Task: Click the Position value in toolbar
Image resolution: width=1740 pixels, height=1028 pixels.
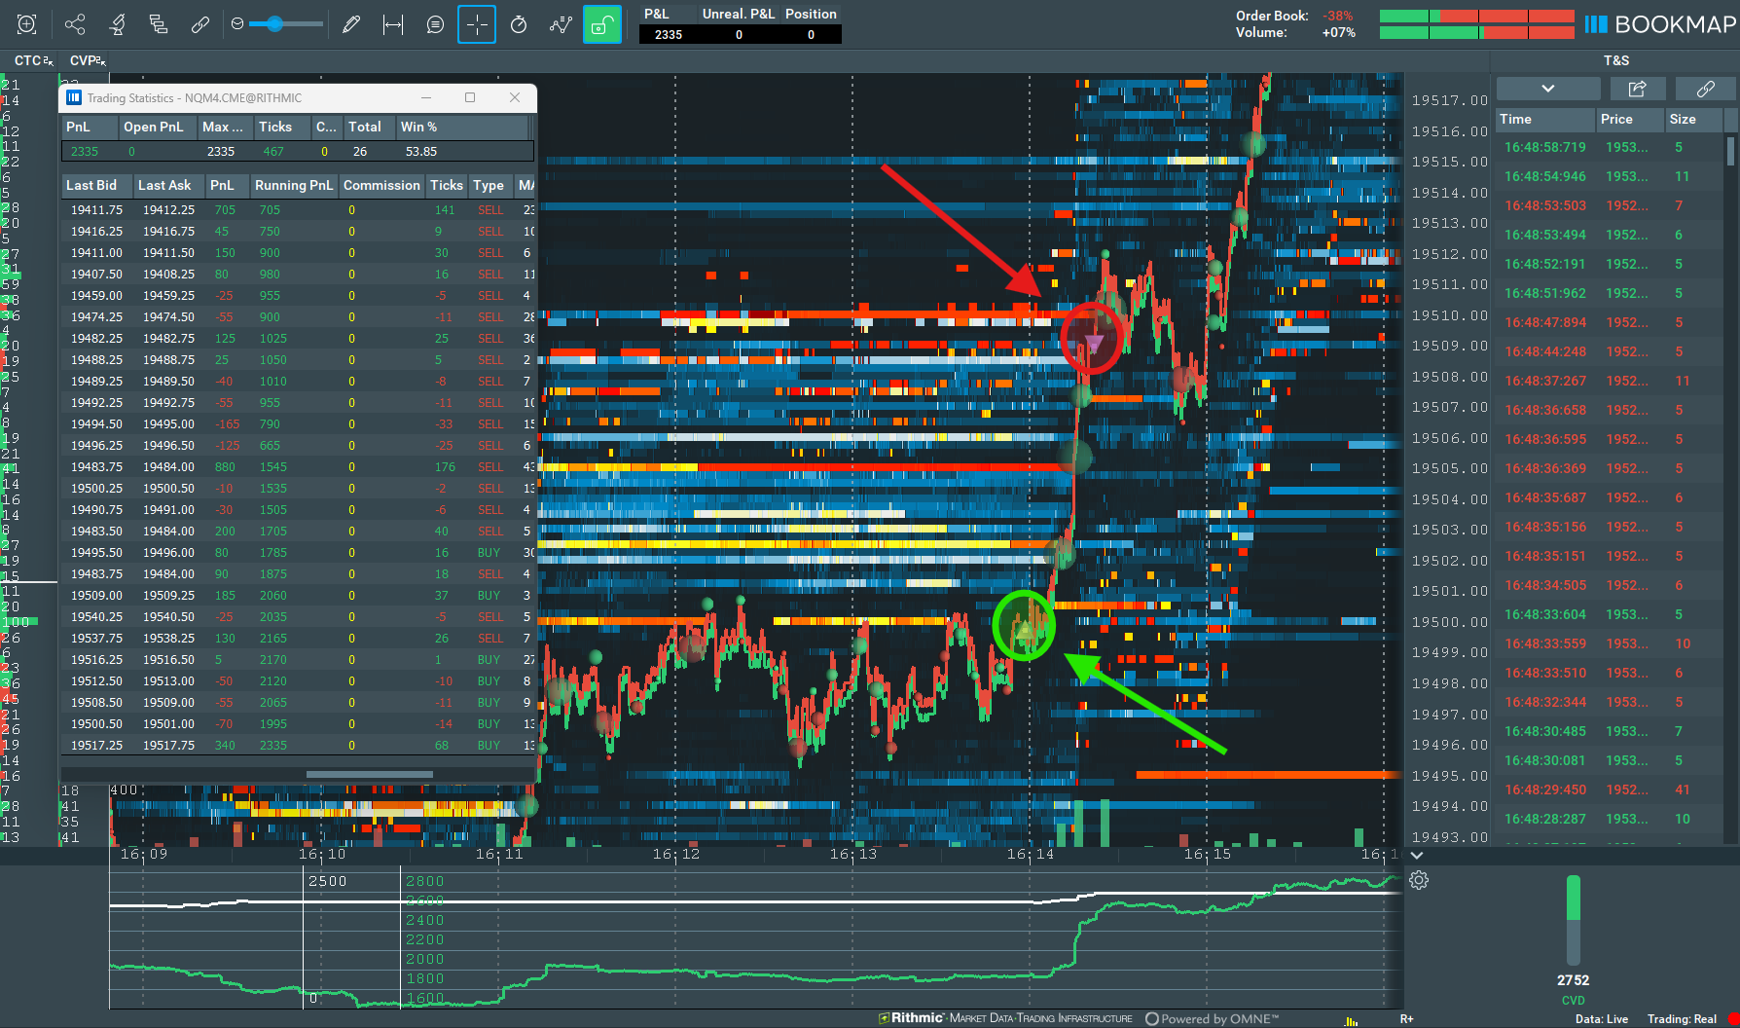Action: point(811,34)
